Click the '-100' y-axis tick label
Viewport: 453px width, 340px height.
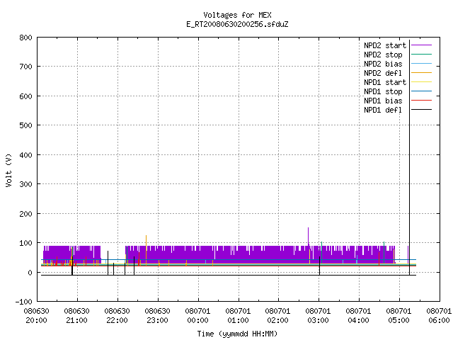pyautogui.click(x=23, y=302)
